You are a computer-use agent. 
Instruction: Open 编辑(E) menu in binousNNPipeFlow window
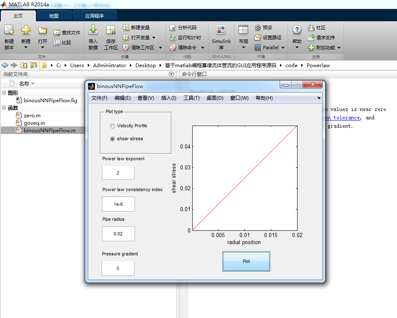point(122,98)
